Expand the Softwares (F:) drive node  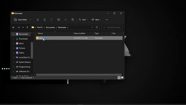14,71
